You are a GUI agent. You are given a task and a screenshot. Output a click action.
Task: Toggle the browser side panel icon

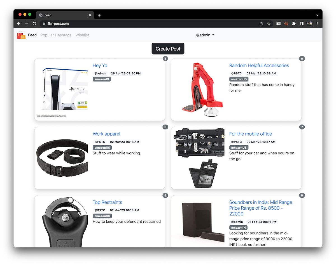pyautogui.click(x=302, y=24)
